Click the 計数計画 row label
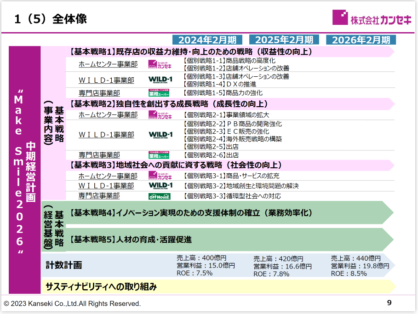Image resolution: width=418 pixels, height=314 pixels. pos(64,265)
